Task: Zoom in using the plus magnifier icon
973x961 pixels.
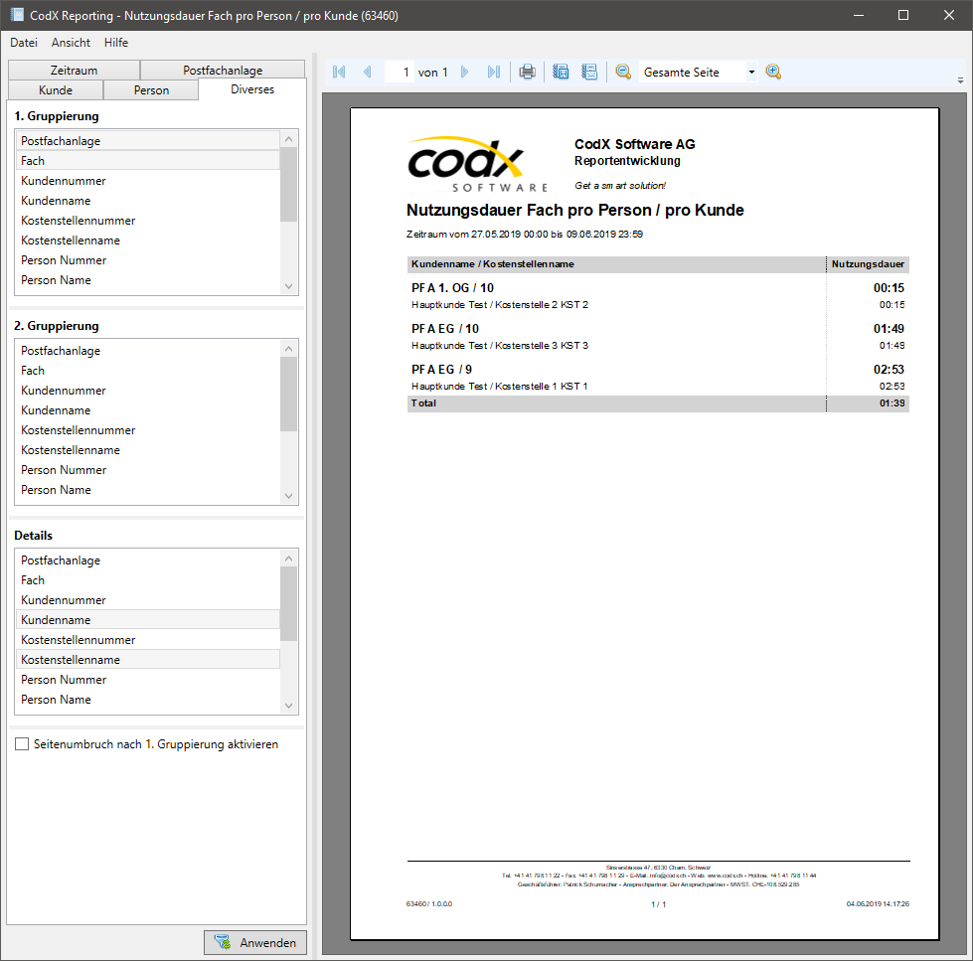Action: pos(773,72)
